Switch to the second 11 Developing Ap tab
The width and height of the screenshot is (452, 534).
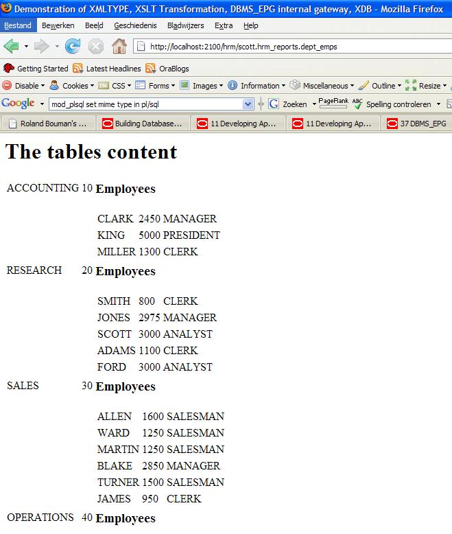pos(333,124)
